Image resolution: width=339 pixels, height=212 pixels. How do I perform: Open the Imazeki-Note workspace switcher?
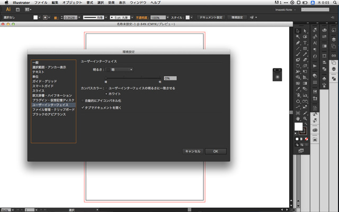[x=286, y=10]
